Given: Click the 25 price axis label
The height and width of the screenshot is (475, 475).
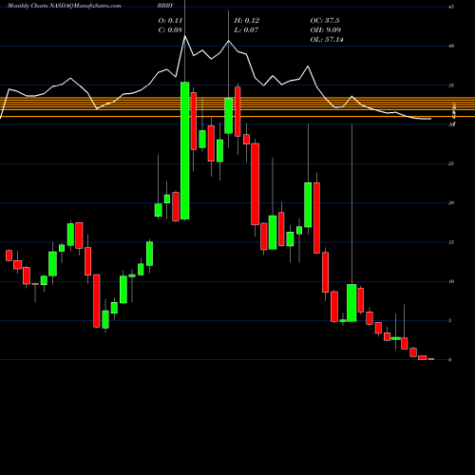Looking at the screenshot, I should click(x=451, y=163).
